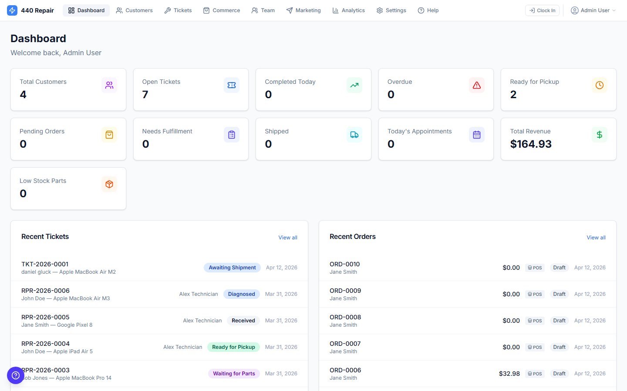Click the Marketing paper plane icon
Image resolution: width=627 pixels, height=391 pixels.
click(288, 10)
